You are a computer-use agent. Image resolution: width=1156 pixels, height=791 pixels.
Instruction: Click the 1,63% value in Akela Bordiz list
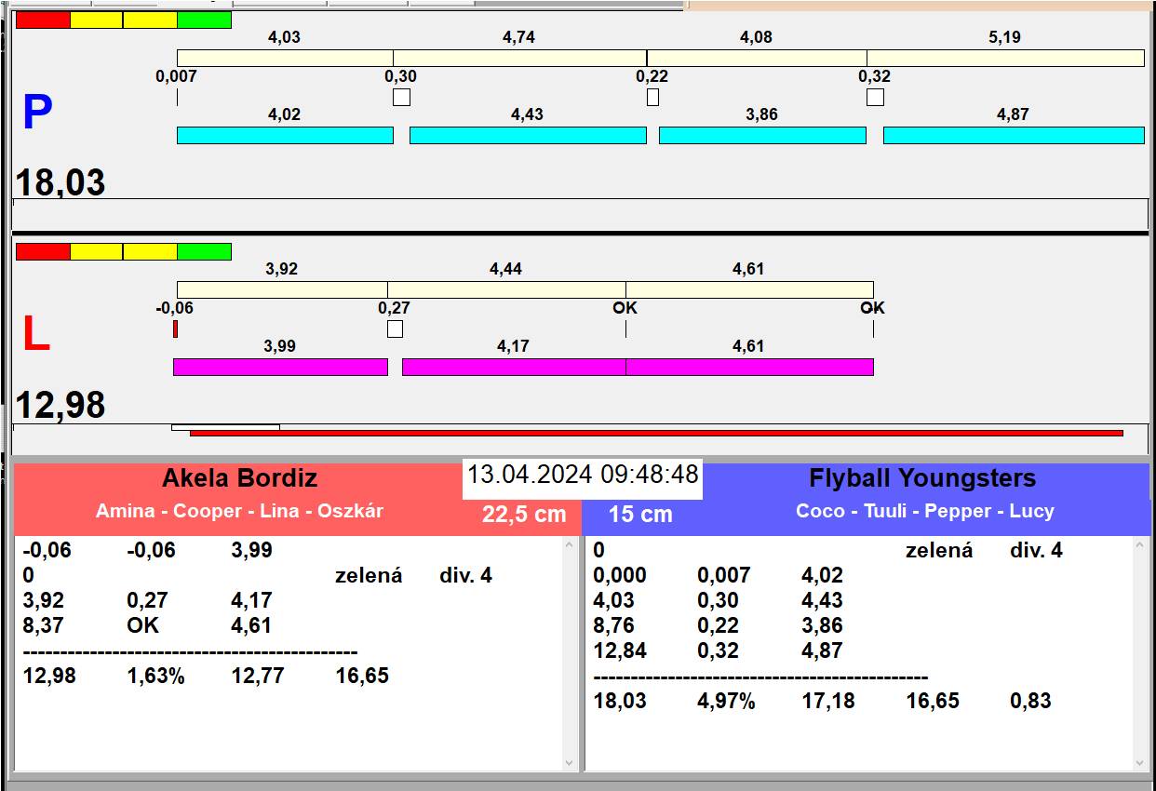coord(155,677)
